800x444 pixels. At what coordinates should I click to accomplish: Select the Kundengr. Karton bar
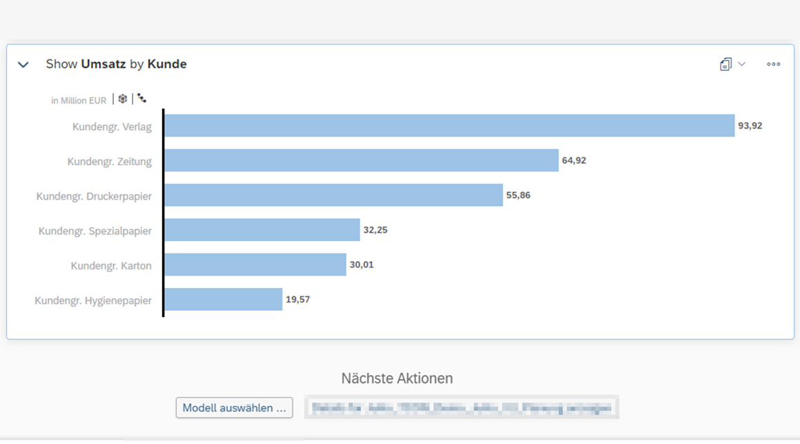tap(255, 264)
